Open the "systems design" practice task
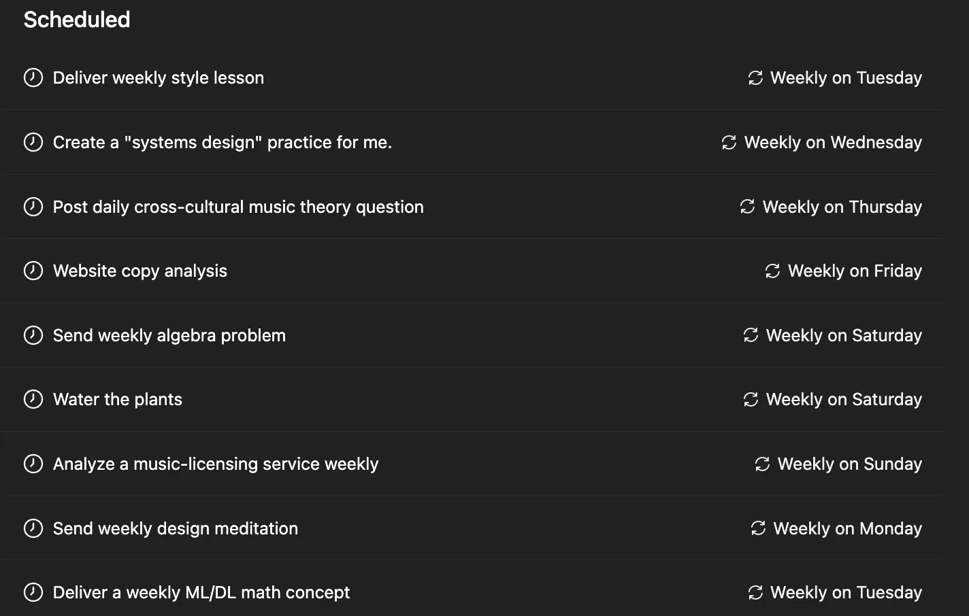This screenshot has height=616, width=969. click(223, 143)
